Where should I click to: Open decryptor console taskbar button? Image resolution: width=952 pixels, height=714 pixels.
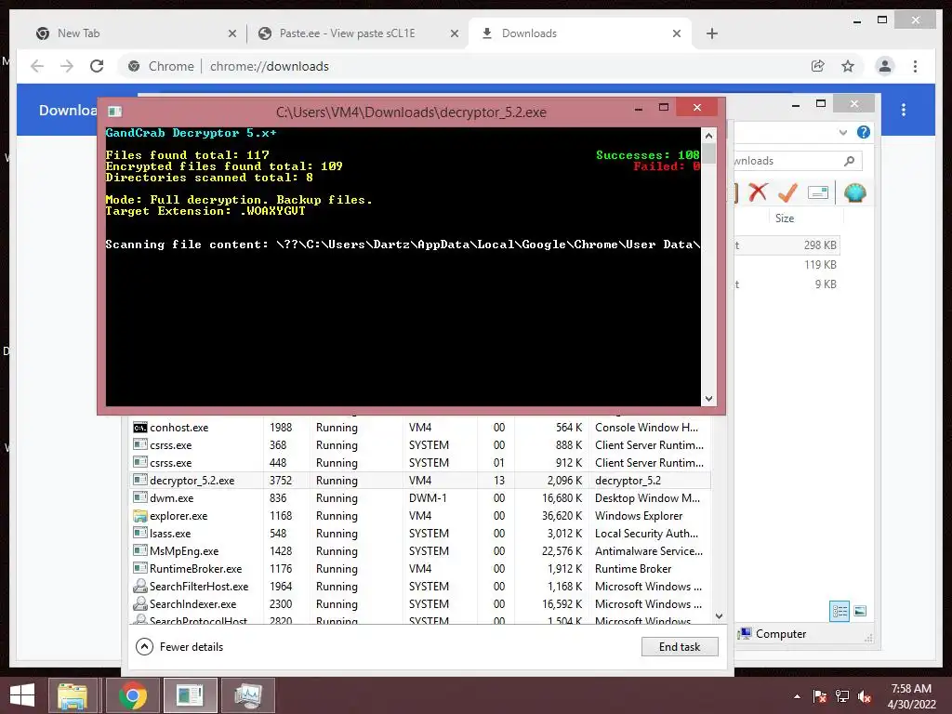190,695
